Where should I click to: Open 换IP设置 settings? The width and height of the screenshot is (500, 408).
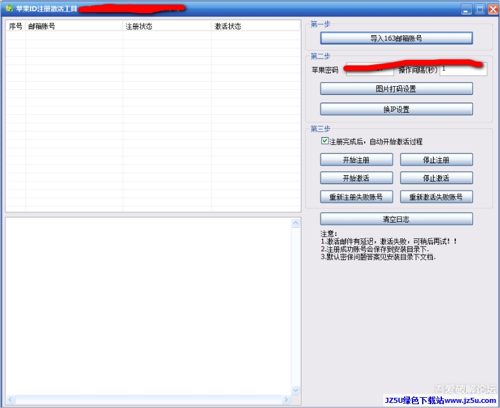(397, 109)
